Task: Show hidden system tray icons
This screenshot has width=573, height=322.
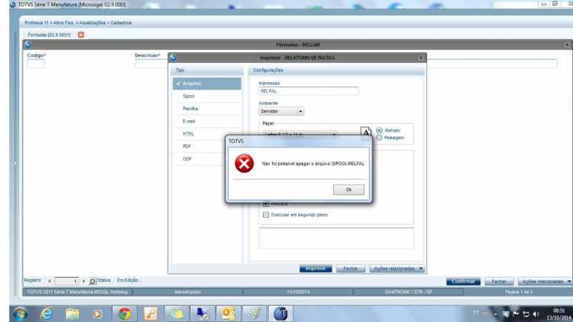Action: 496,314
